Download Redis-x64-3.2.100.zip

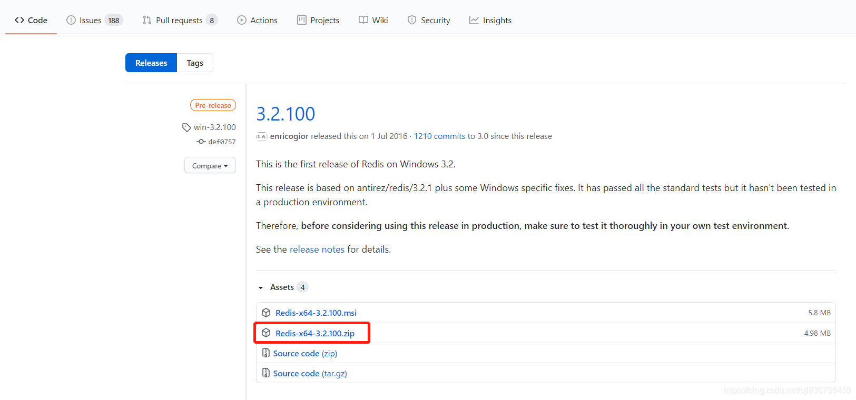(315, 333)
